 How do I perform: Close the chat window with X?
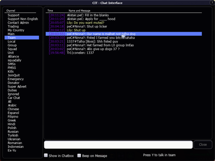[212, 3]
